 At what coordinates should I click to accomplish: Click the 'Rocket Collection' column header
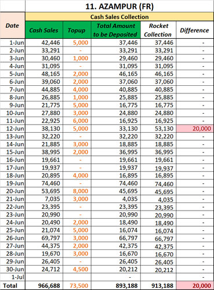[x=158, y=30]
